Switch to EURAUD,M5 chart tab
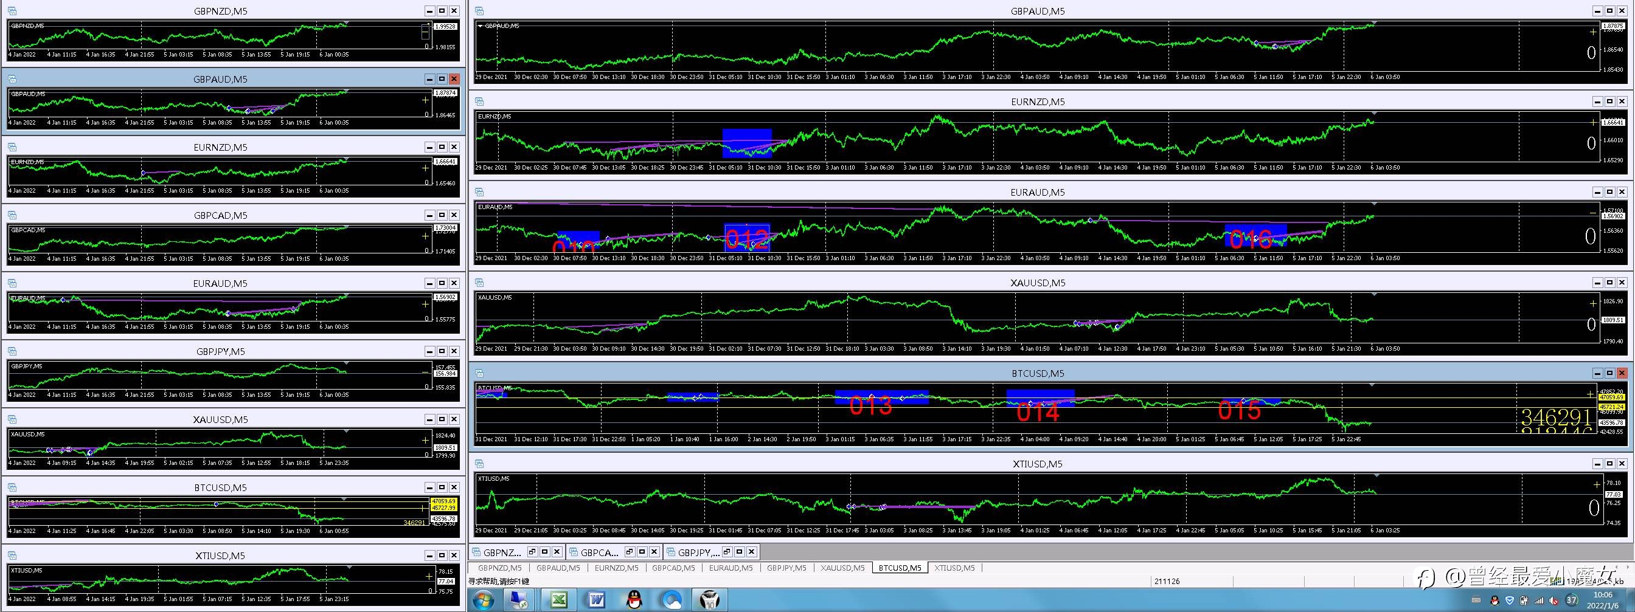 731,568
